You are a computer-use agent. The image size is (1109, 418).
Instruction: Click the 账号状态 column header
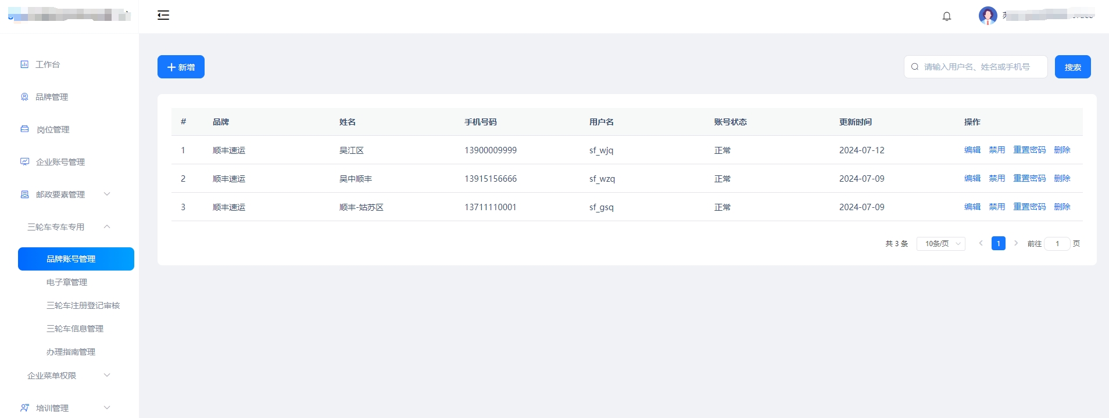pos(731,122)
